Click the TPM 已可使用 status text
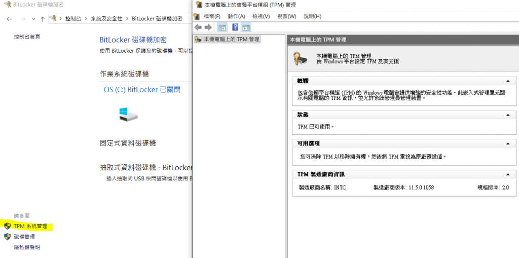The width and height of the screenshot is (519, 258). 316,127
